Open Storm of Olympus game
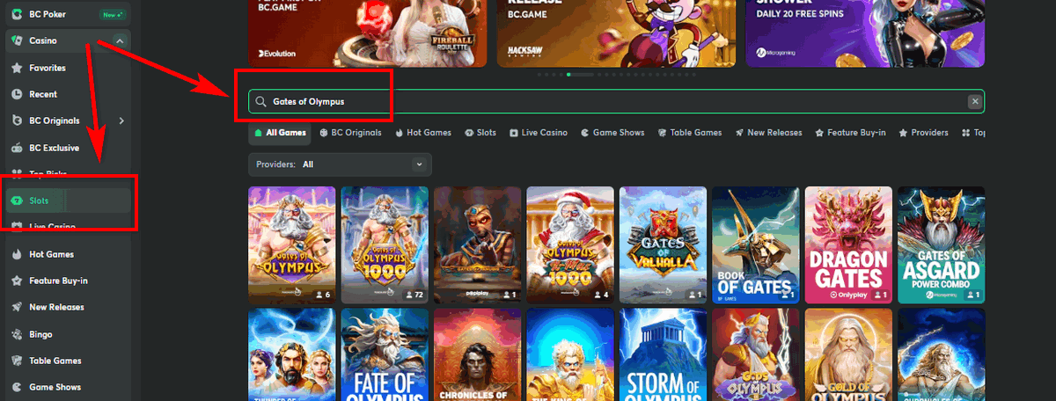Image resolution: width=1056 pixels, height=401 pixels. coord(664,354)
